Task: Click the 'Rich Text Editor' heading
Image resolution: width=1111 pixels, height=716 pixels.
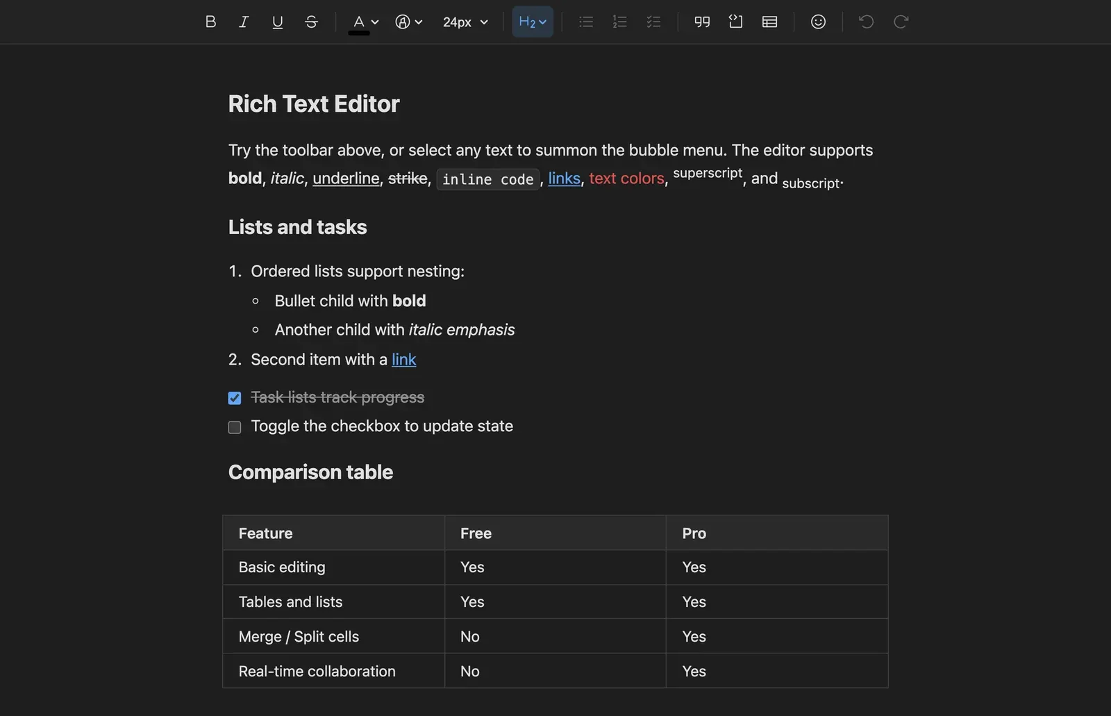Action: click(314, 104)
